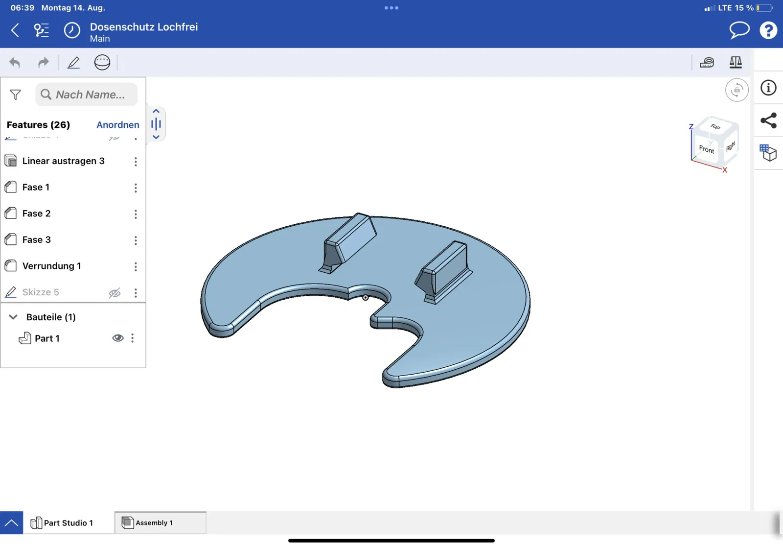Screen dimensions: 783x547
Task: Show hidden Skizze 5 sketch
Action: (x=115, y=293)
